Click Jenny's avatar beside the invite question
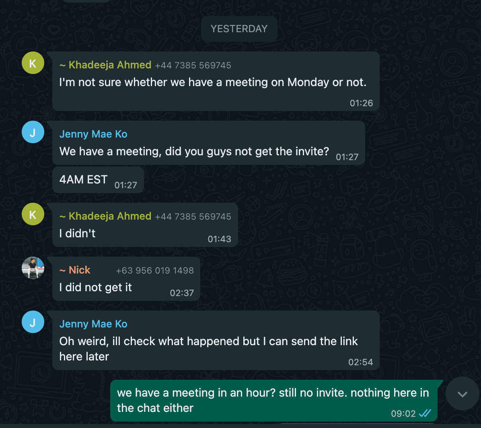Viewport: 481px width, 428px height. (33, 132)
